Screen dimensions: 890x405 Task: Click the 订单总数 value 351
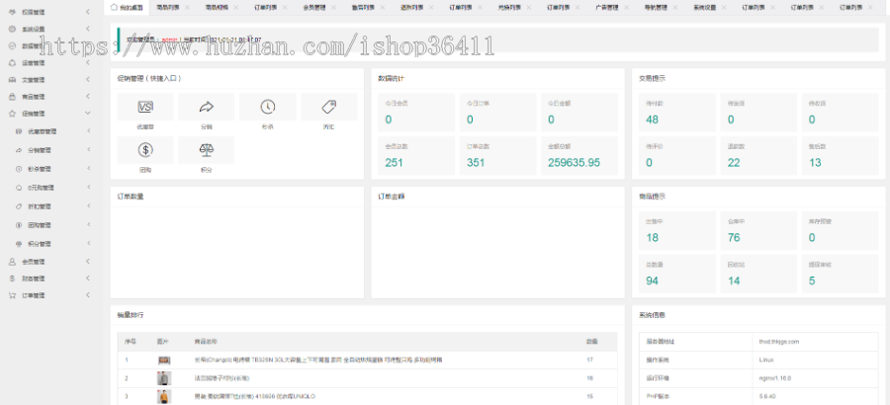pos(476,163)
